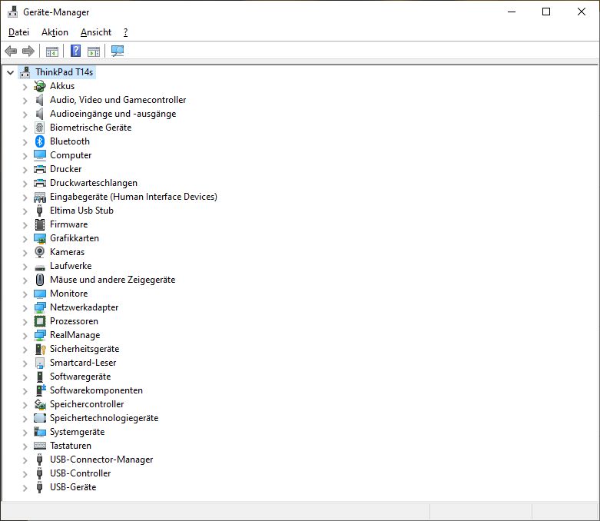600x521 pixels.
Task: Click the Firmware chip icon
Action: 40,224
